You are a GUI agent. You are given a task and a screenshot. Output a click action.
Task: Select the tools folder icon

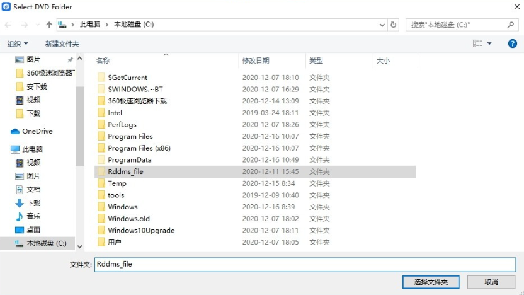point(101,195)
